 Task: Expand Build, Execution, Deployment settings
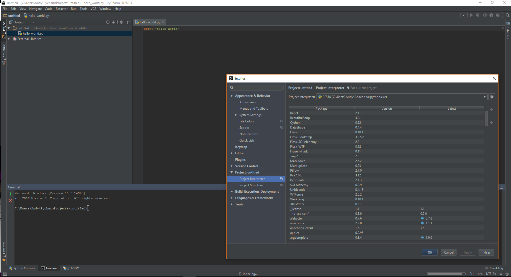(232, 192)
